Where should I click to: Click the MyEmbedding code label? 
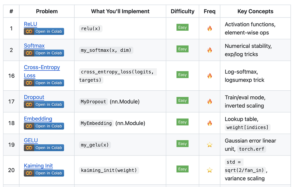pyautogui.click(x=96, y=123)
